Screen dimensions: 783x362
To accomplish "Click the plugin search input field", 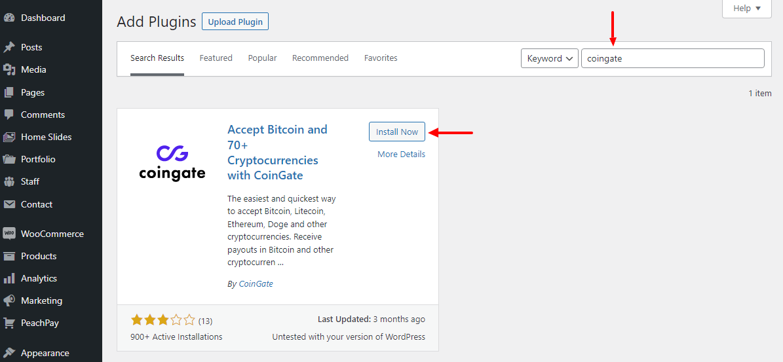I will [672, 58].
